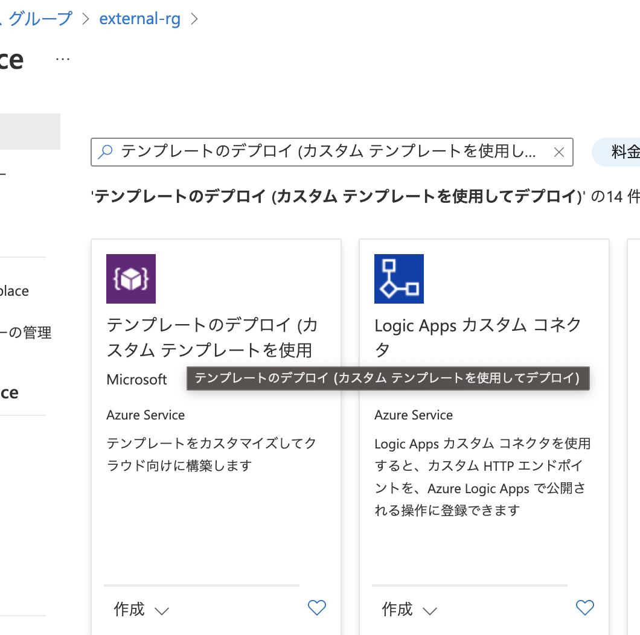Open the blue Logic Apps connector icon
Viewport: 640px width, 635px height.
(x=398, y=279)
